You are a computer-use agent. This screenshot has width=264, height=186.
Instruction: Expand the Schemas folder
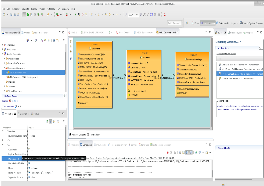point(4,86)
